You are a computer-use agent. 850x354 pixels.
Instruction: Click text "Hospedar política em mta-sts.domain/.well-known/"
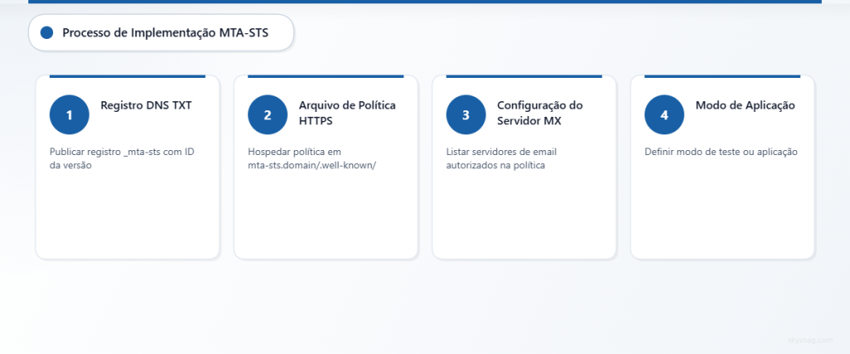312,158
